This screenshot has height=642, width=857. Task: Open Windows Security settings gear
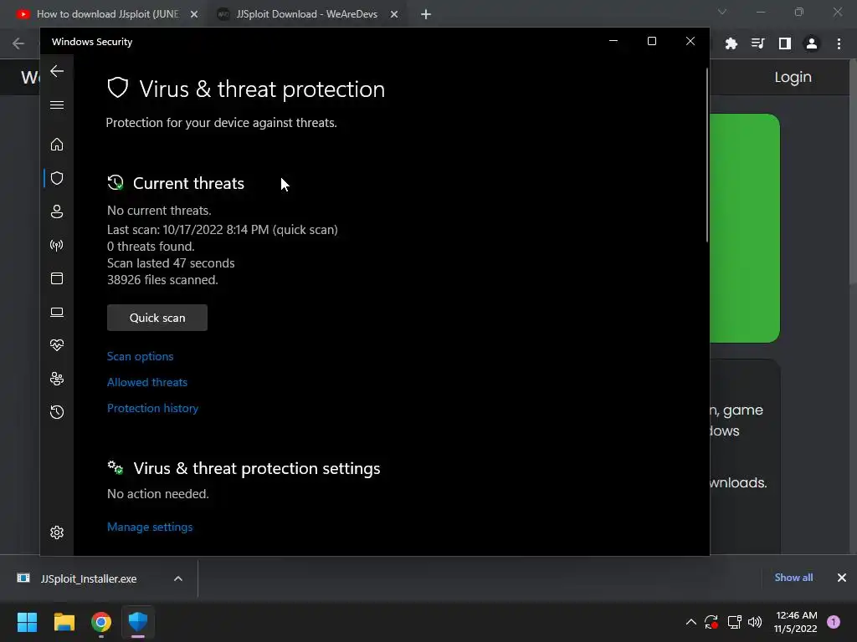[x=57, y=532]
